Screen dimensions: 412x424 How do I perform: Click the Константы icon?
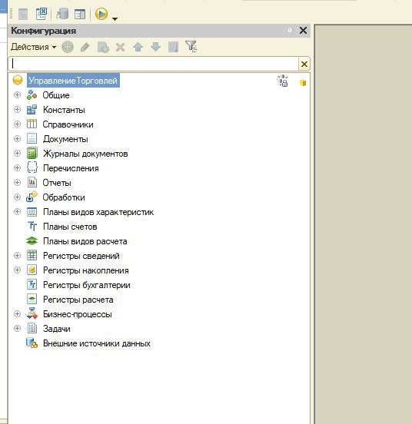pos(32,110)
